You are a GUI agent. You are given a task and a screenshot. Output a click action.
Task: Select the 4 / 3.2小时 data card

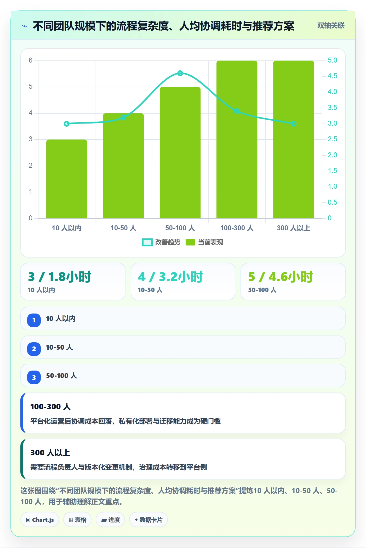click(x=183, y=282)
